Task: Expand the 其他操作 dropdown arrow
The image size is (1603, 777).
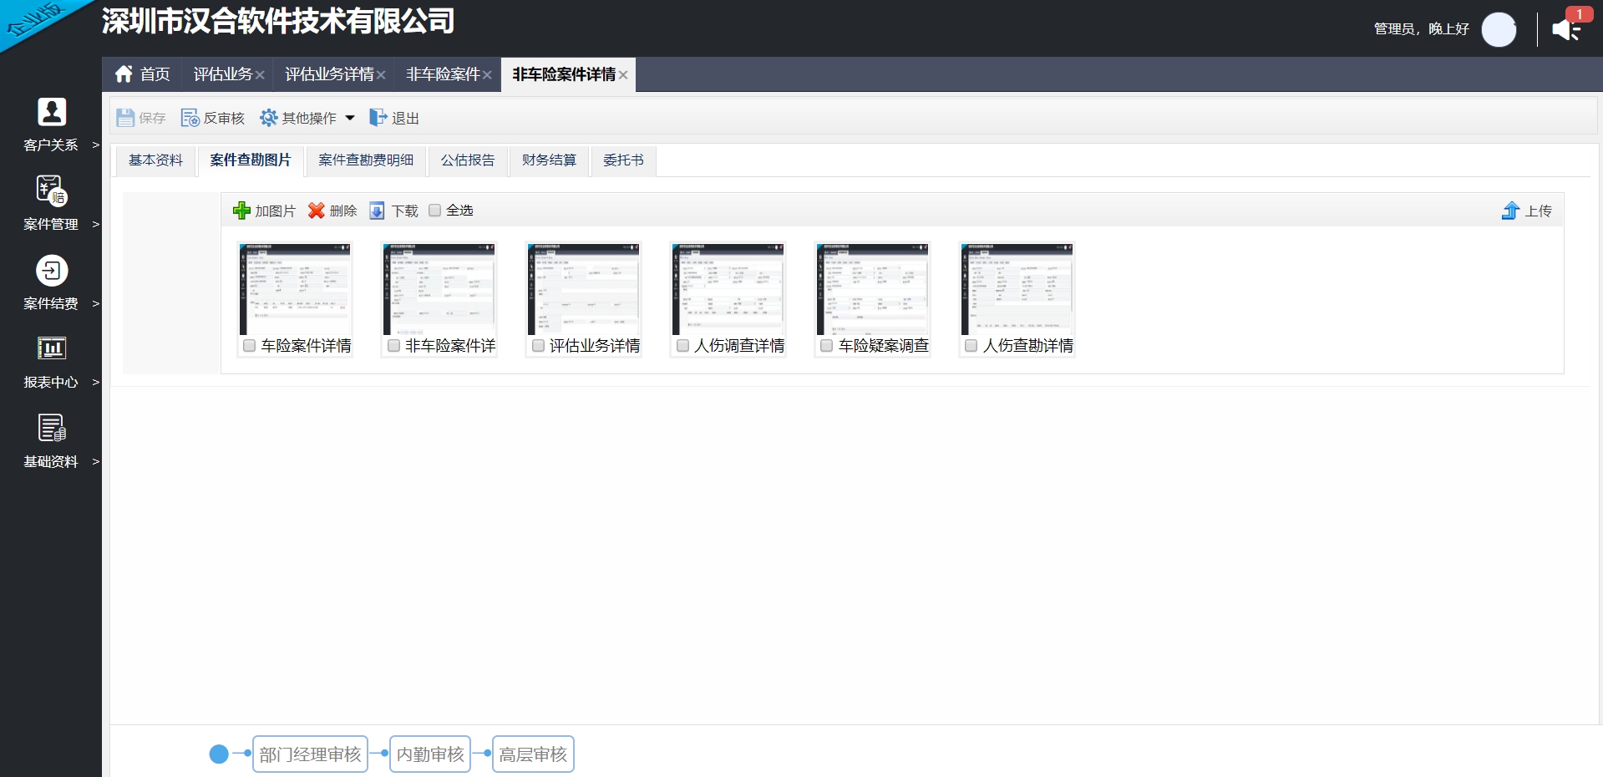Action: click(350, 118)
